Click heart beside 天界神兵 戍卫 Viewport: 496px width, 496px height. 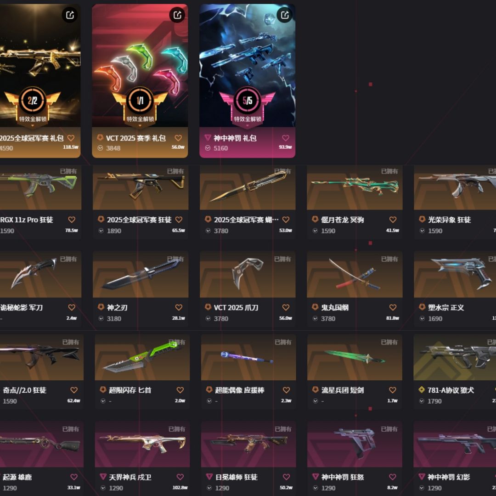pos(180,477)
